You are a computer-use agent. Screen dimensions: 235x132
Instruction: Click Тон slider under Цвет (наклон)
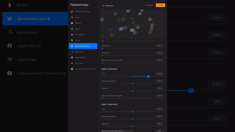[133, 112]
